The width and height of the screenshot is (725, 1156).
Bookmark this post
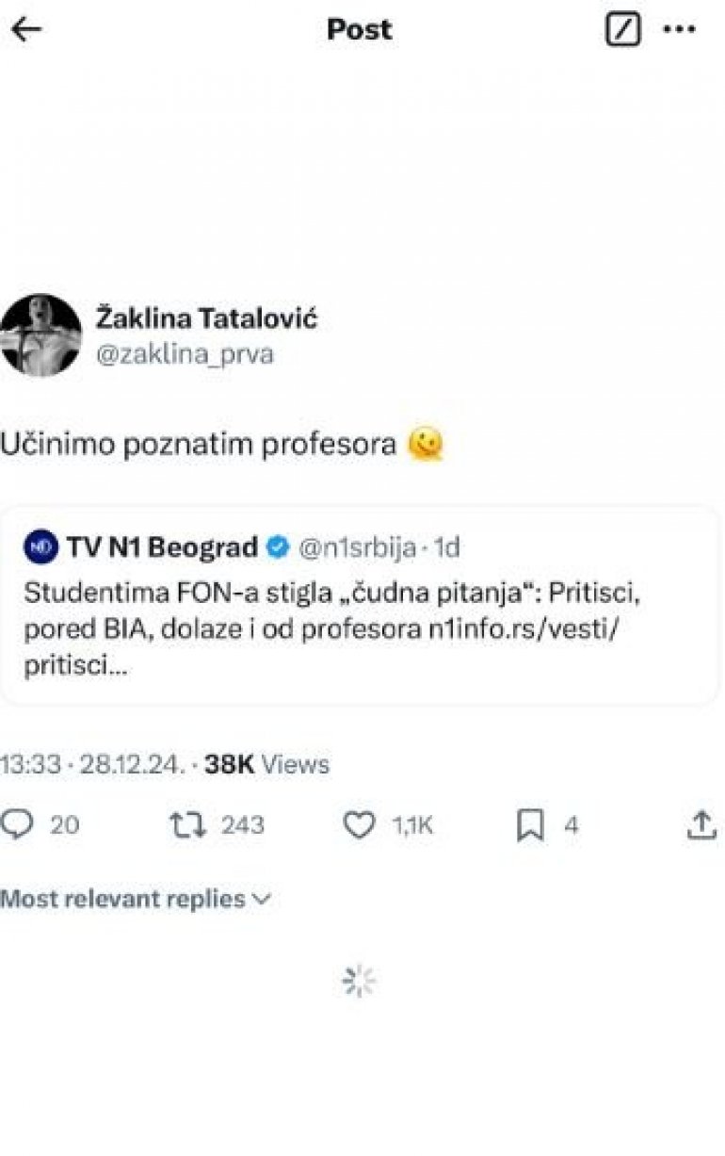[x=530, y=825]
